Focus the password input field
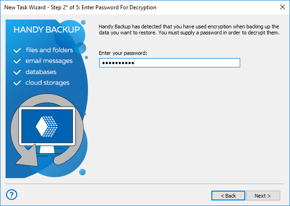This screenshot has height=206, width=290. 169,63
